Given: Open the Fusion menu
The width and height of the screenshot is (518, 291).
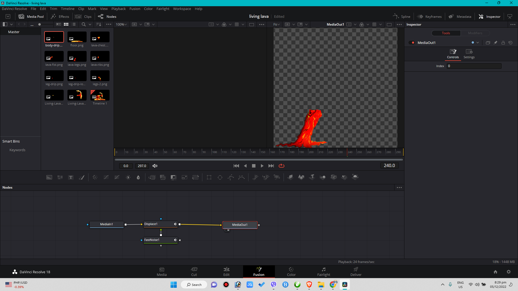Looking at the screenshot, I should pyautogui.click(x=135, y=9).
